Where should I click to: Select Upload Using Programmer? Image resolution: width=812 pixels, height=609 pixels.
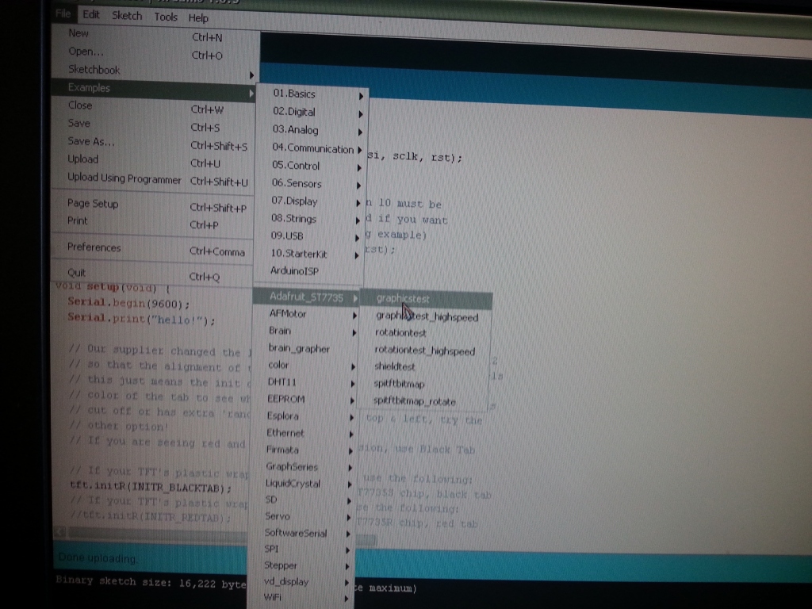click(153, 179)
